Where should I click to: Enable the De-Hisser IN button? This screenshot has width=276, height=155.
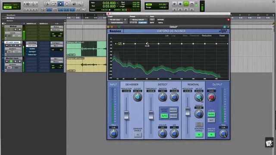[x=138, y=135]
